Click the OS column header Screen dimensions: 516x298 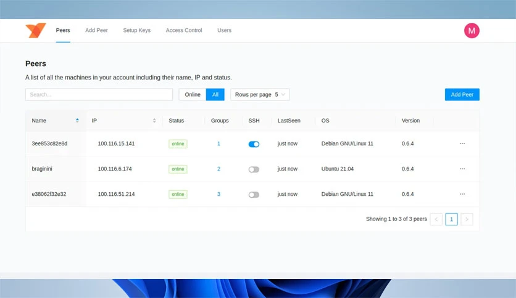pos(325,121)
